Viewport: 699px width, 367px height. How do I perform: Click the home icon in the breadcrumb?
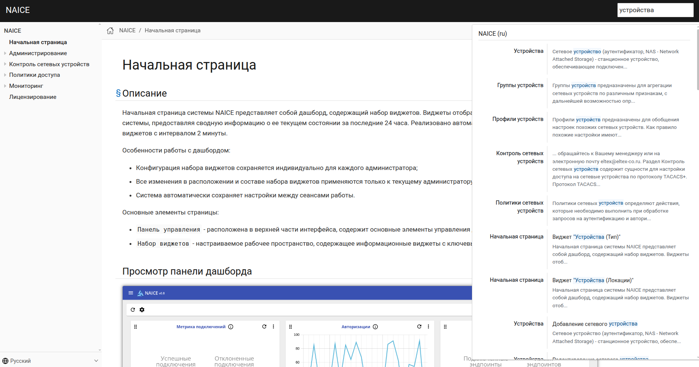click(110, 31)
